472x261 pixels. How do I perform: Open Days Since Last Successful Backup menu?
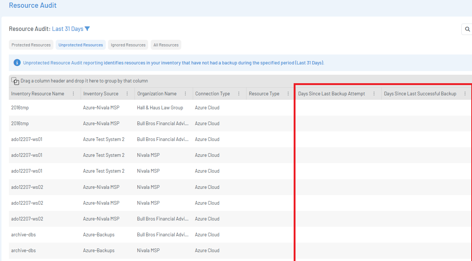point(465,94)
